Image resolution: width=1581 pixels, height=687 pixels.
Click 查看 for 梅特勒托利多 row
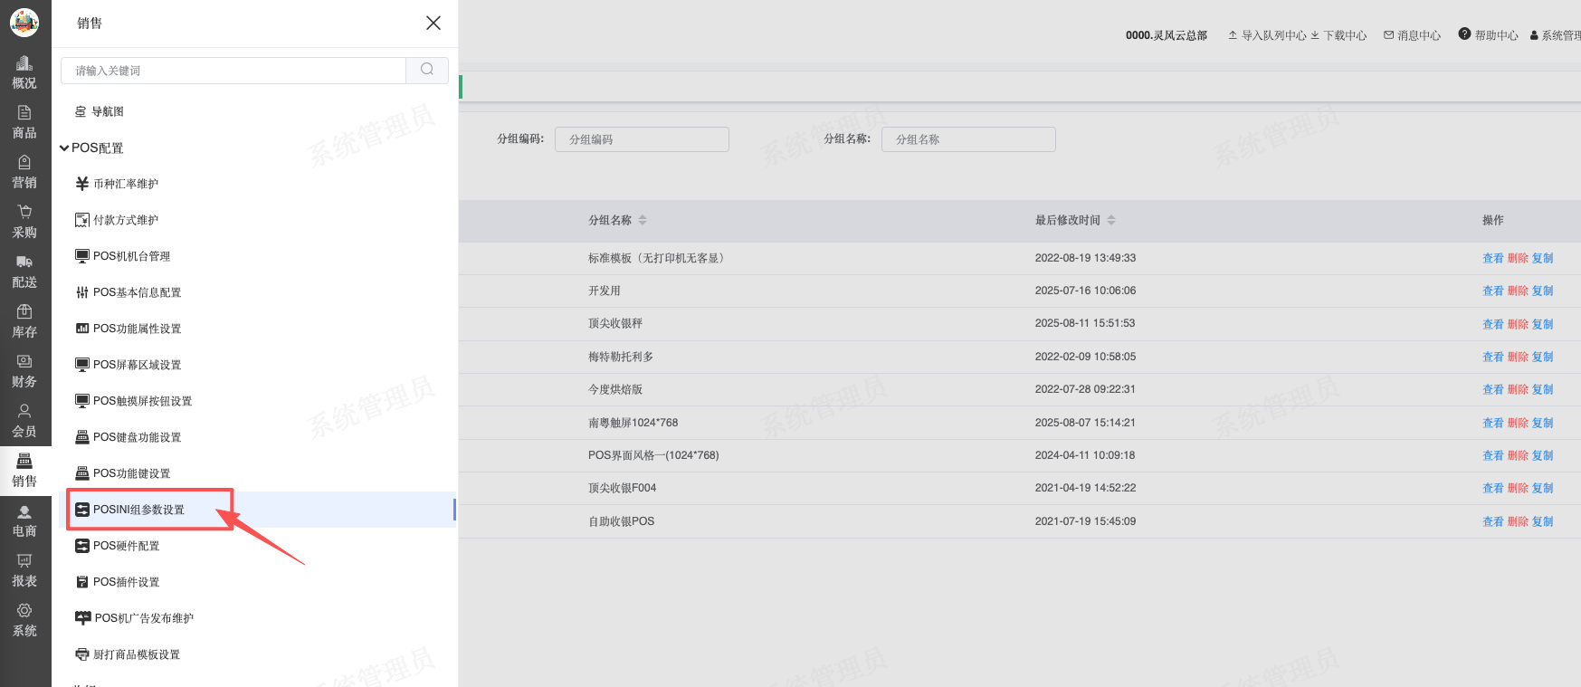tap(1493, 357)
